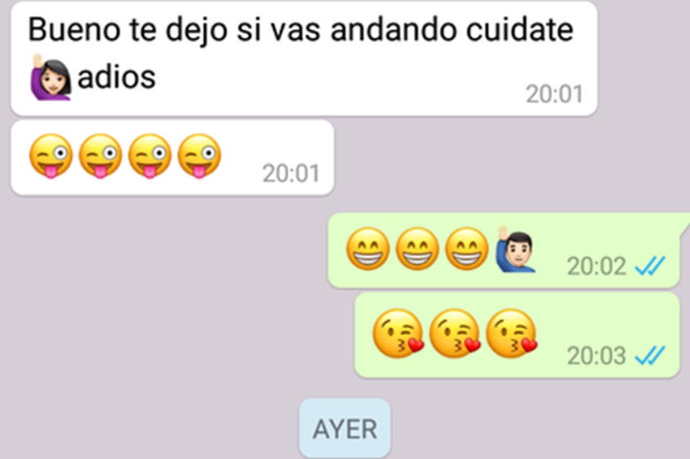Screen dimensions: 690x459
Task: Click the blue read ticks beside 20:02
Action: coord(650,265)
